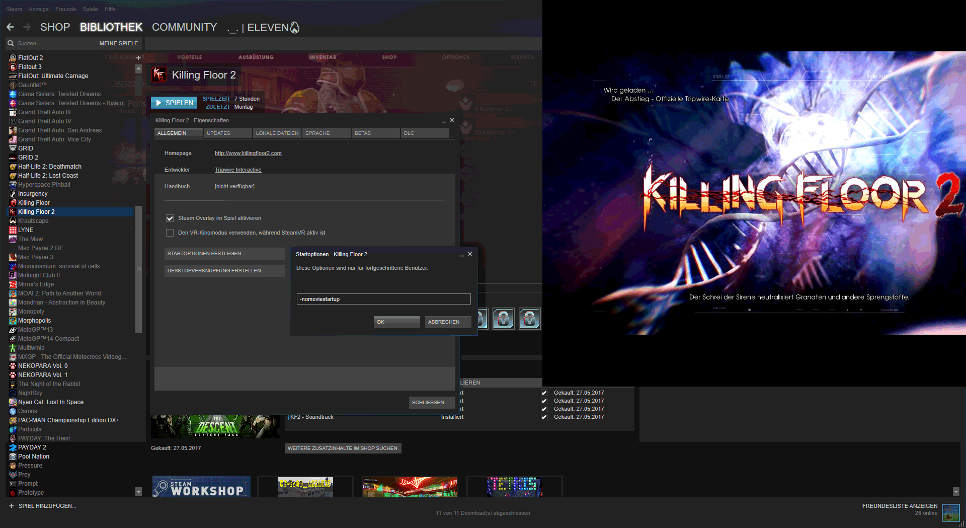This screenshot has height=528, width=966.
Task: Click the PAC-MAN Championship Edition DX+ icon
Action: (13, 420)
